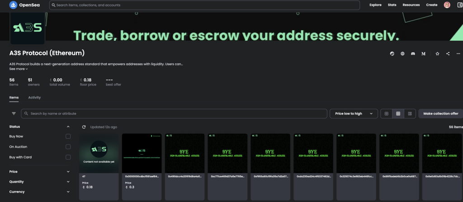Click Make collection offer button
This screenshot has width=463, height=202.
click(440, 113)
